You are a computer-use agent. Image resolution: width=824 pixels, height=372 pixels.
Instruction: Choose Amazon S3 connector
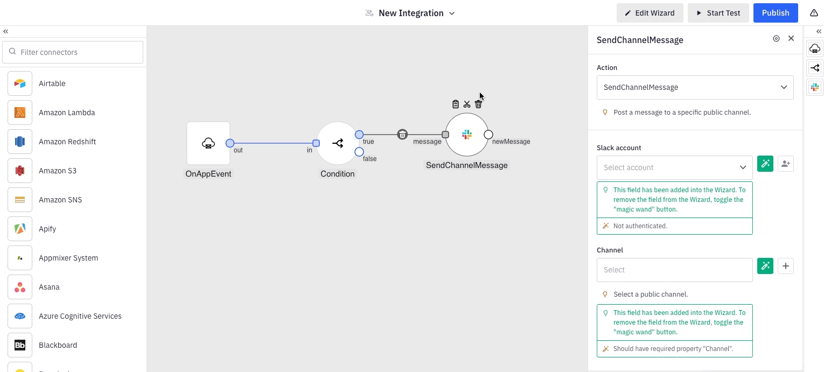point(58,171)
